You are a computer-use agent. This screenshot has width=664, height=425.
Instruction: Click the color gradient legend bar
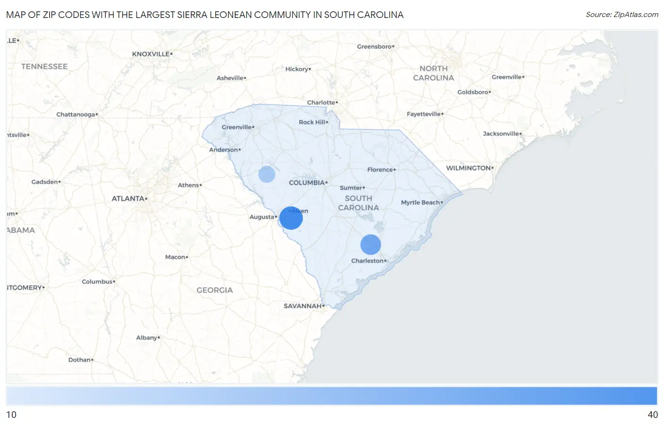(x=332, y=396)
